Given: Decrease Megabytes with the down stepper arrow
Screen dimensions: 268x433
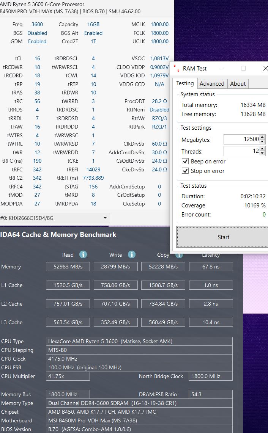Looking at the screenshot, I should click(262, 141).
